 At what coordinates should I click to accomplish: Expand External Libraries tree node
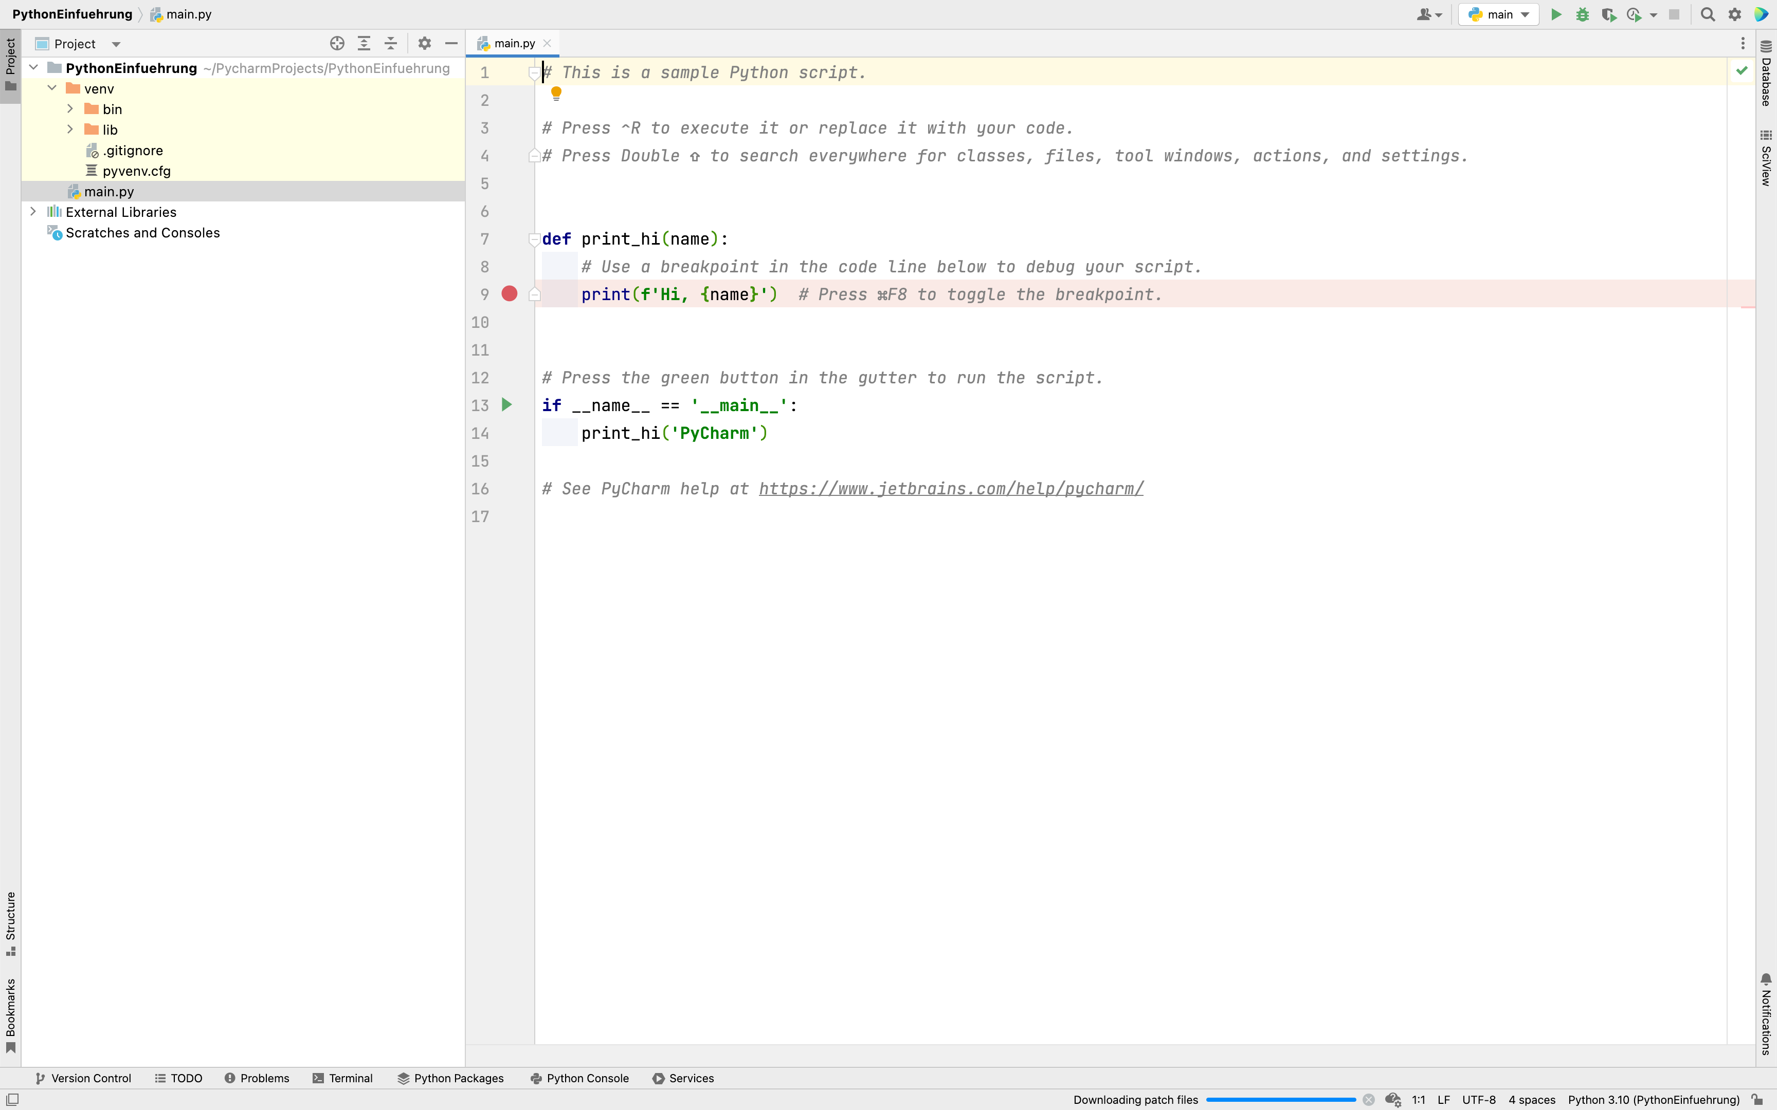(33, 211)
